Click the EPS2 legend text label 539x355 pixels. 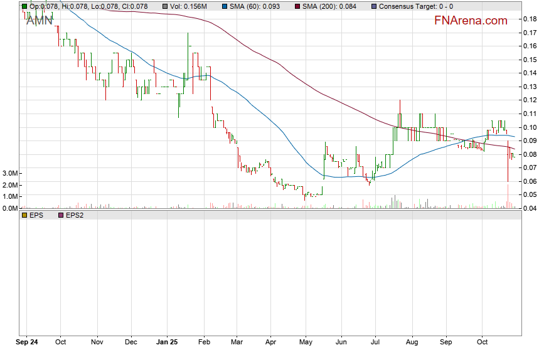(x=75, y=215)
